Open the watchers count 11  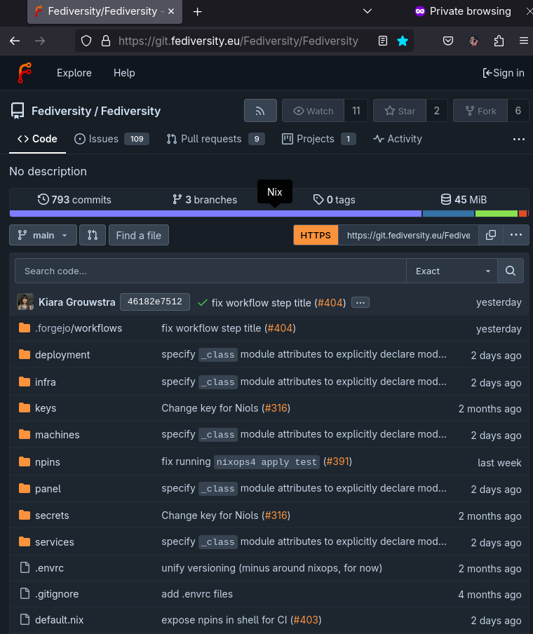pyautogui.click(x=356, y=111)
